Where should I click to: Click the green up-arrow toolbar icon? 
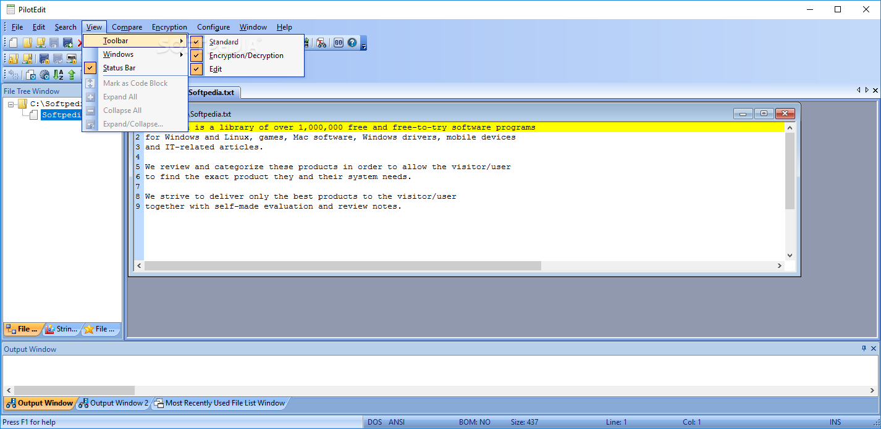[x=72, y=75]
